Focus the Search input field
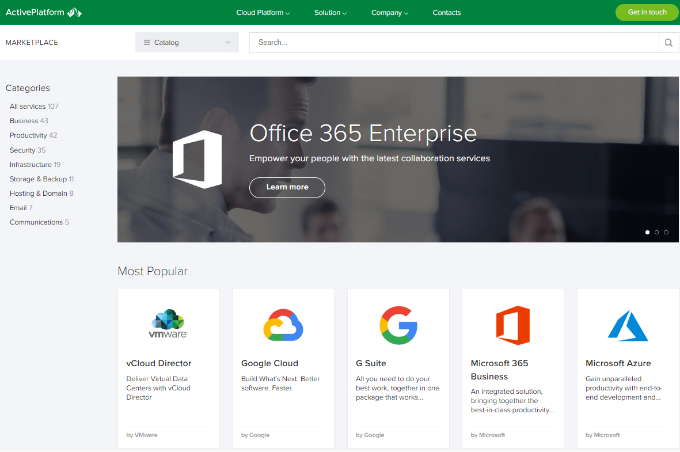Screen dimensions: 680x452 click(454, 43)
